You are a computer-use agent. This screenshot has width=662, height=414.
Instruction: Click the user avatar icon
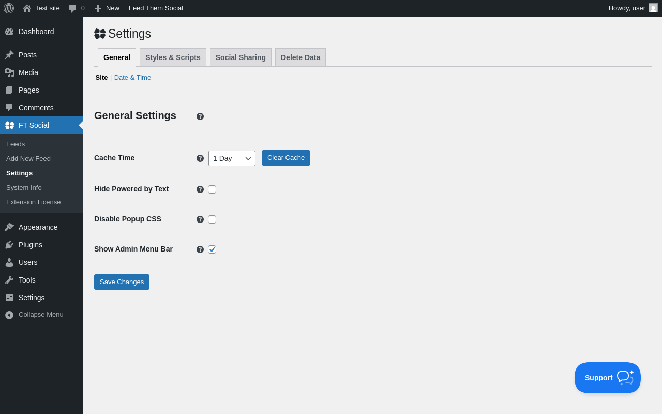[x=653, y=8]
